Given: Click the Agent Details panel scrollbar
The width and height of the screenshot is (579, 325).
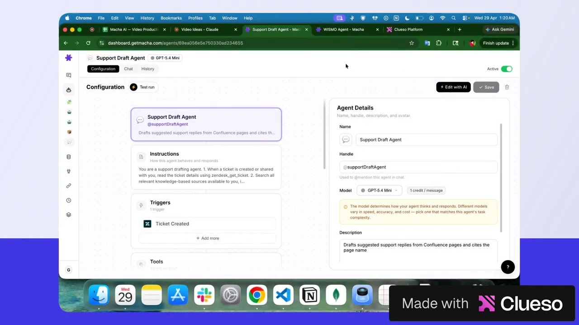Looking at the screenshot, I should point(501,178).
